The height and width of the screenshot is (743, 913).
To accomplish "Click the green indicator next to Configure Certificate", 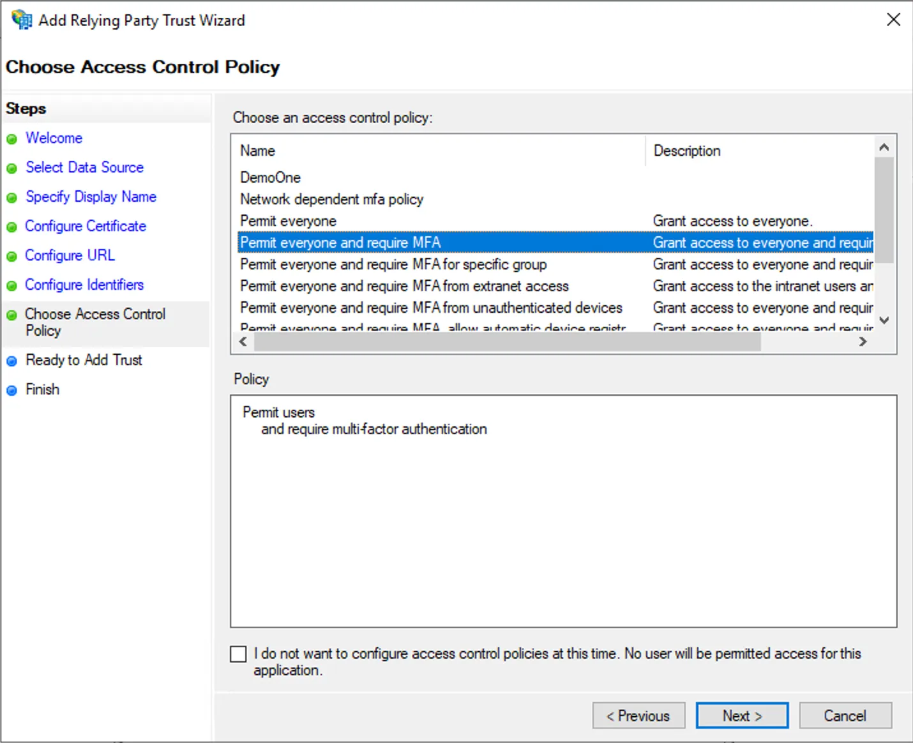I will (12, 227).
